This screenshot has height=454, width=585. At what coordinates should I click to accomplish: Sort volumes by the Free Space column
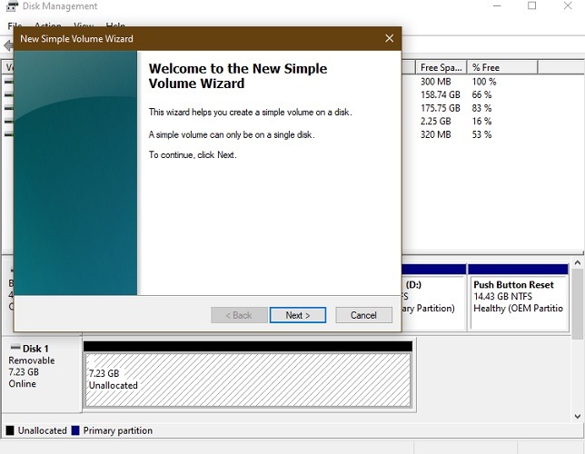pos(441,67)
